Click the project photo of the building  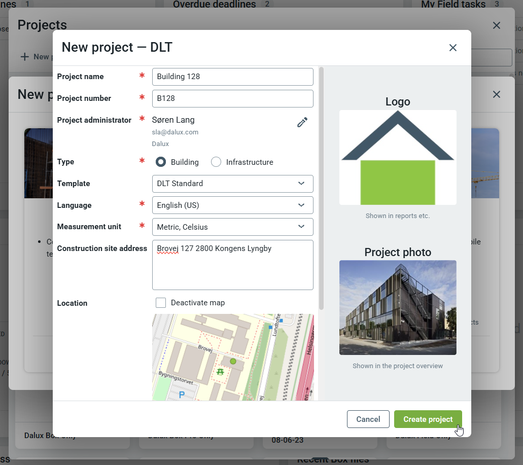coord(398,307)
